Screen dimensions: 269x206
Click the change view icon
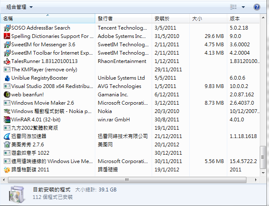(x=233, y=7)
